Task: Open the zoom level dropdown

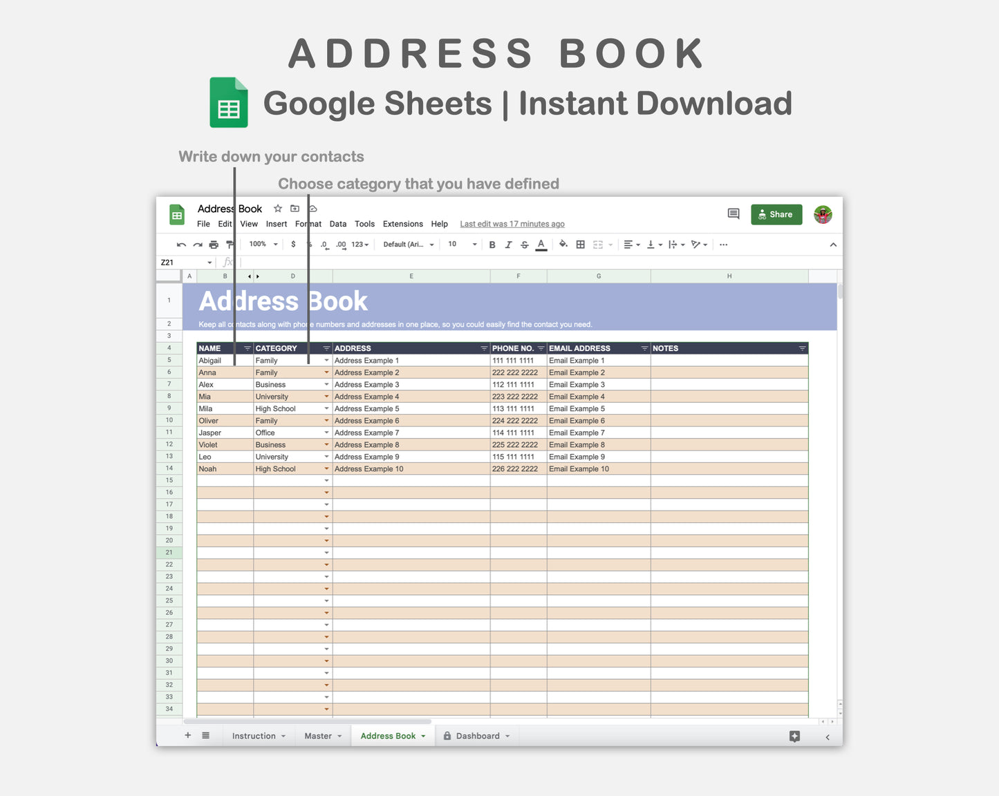Action: [261, 245]
